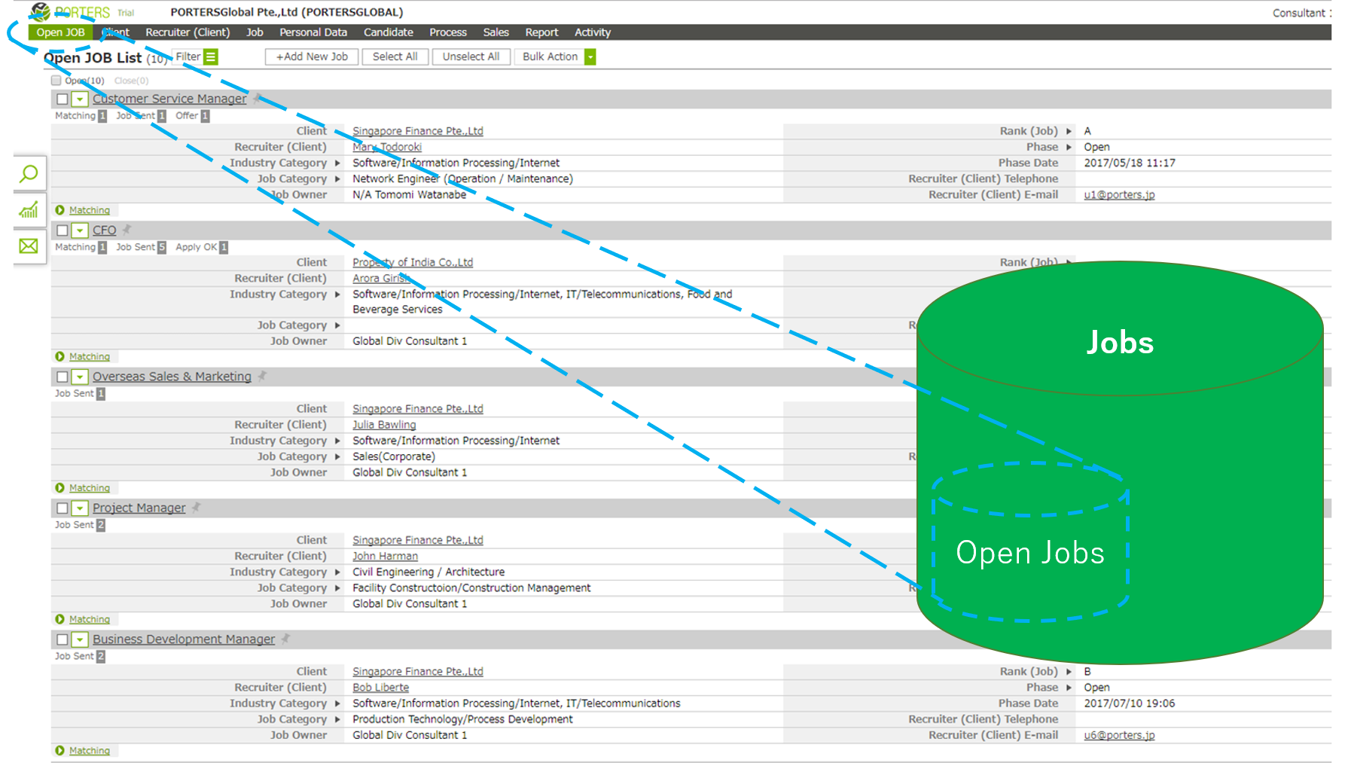The image size is (1351, 763).
Task: Open the Business Development Manager job title
Action: click(184, 639)
